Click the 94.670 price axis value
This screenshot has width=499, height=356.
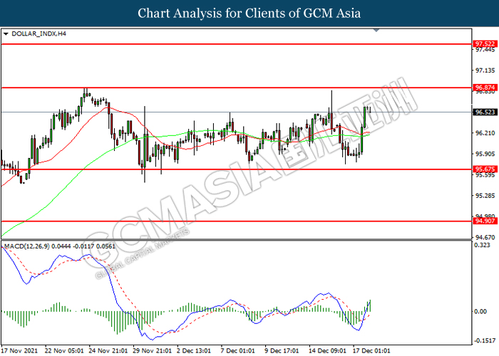coord(485,237)
